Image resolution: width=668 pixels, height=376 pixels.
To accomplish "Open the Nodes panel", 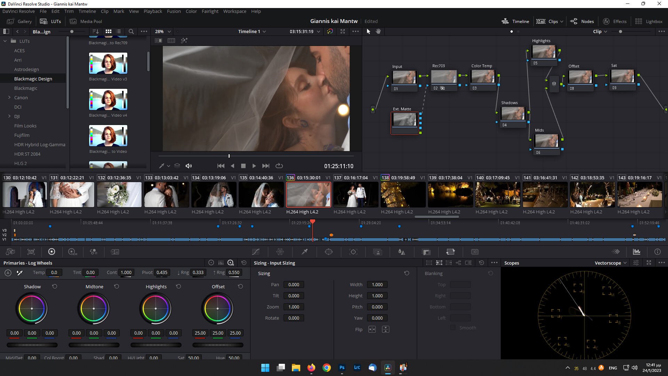I will coord(582,21).
